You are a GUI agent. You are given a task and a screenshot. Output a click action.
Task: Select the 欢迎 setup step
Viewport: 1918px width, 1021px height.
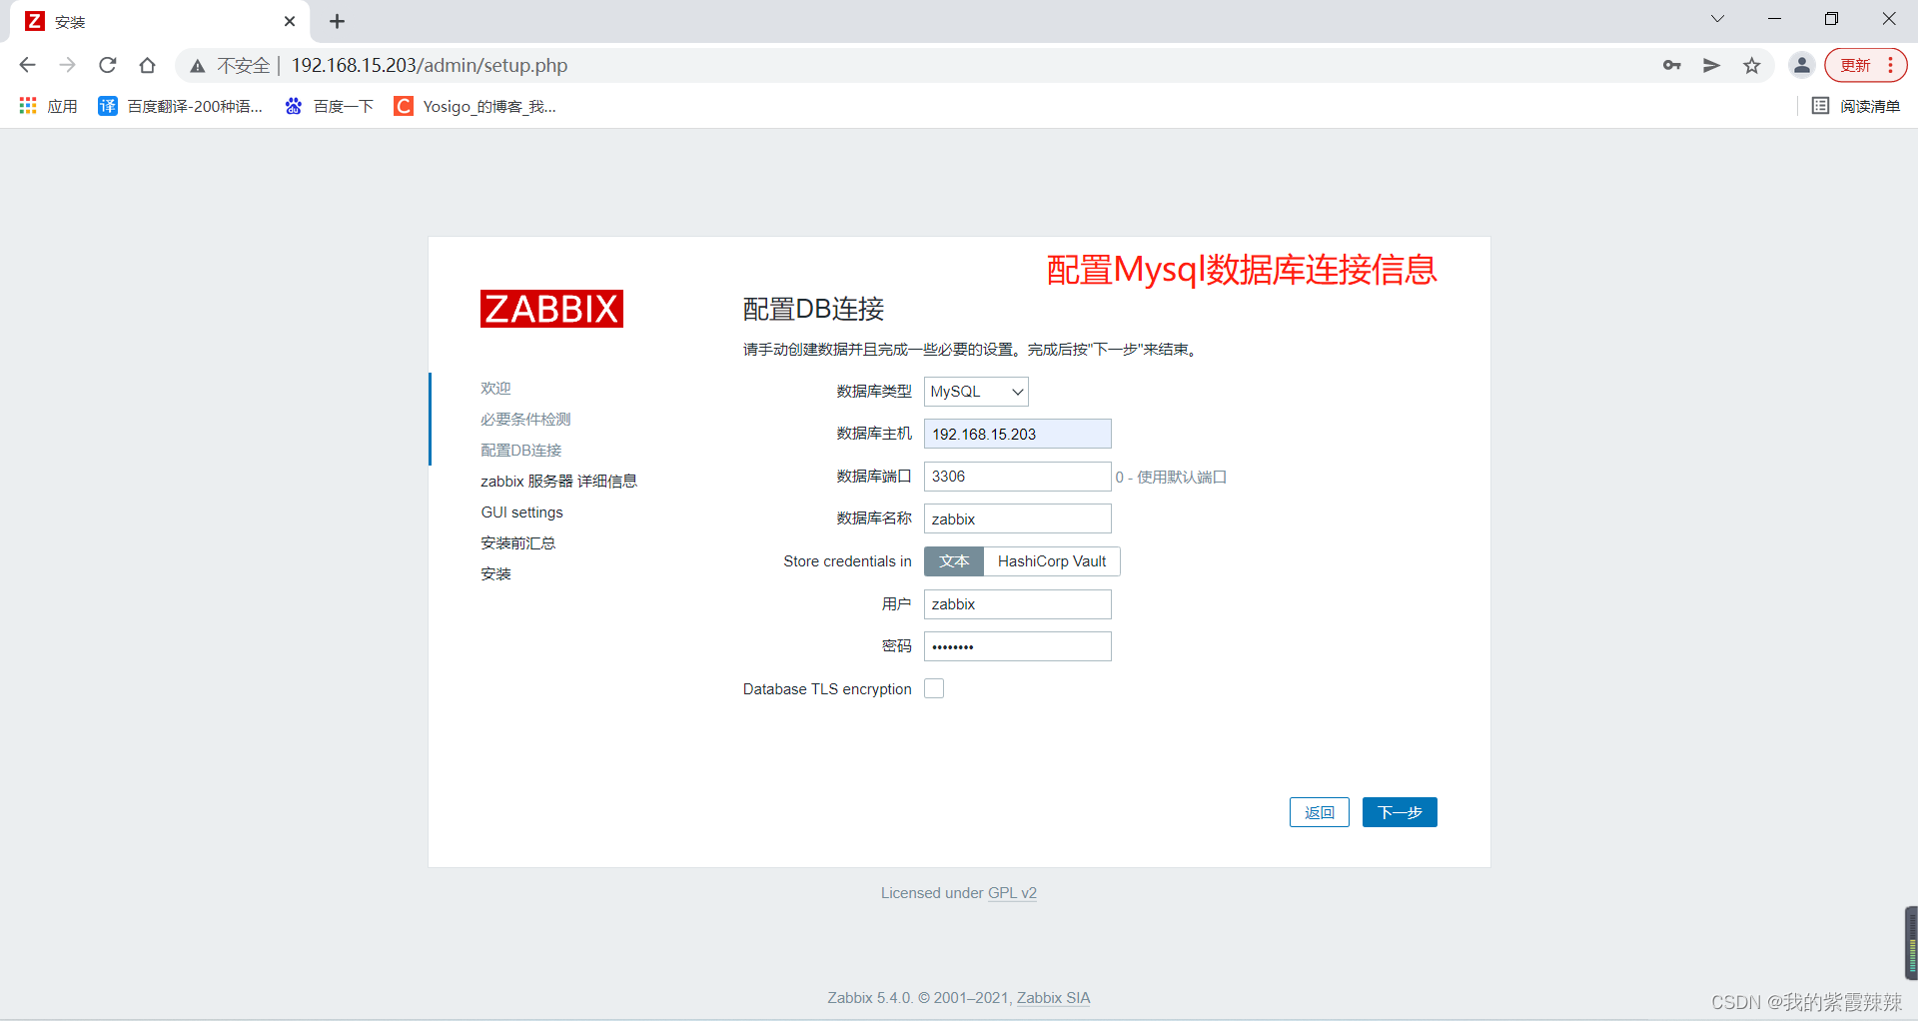(495, 389)
